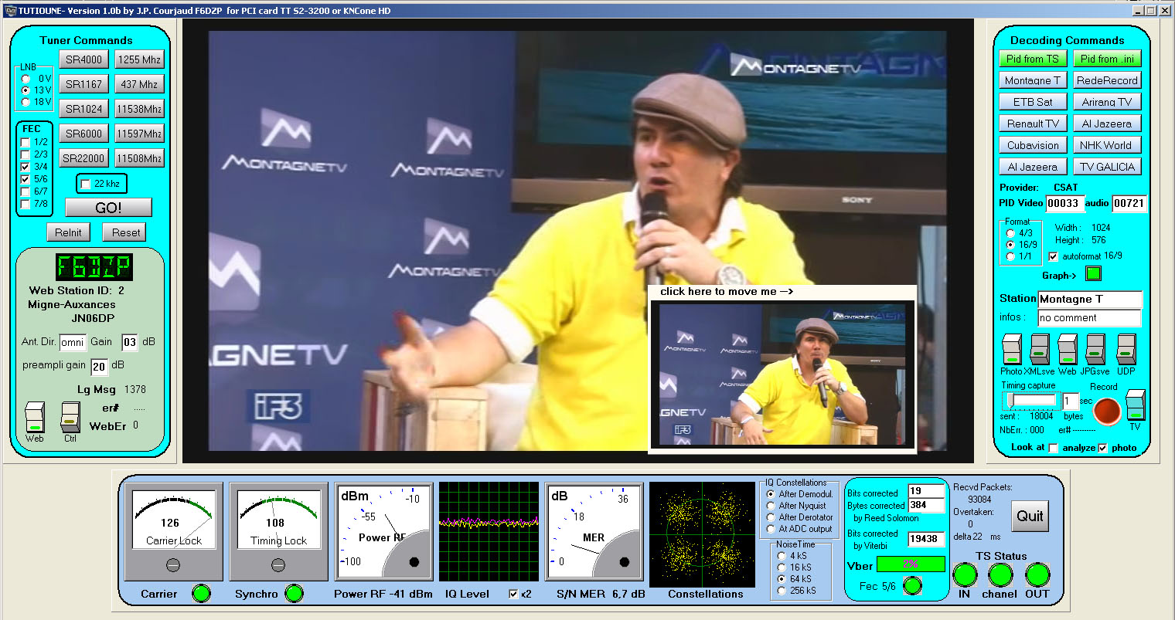Set video format to 4/3
1175x620 pixels.
1010,233
